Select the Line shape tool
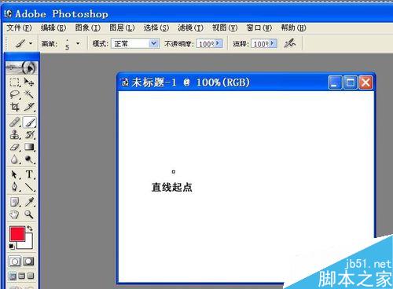 point(29,187)
